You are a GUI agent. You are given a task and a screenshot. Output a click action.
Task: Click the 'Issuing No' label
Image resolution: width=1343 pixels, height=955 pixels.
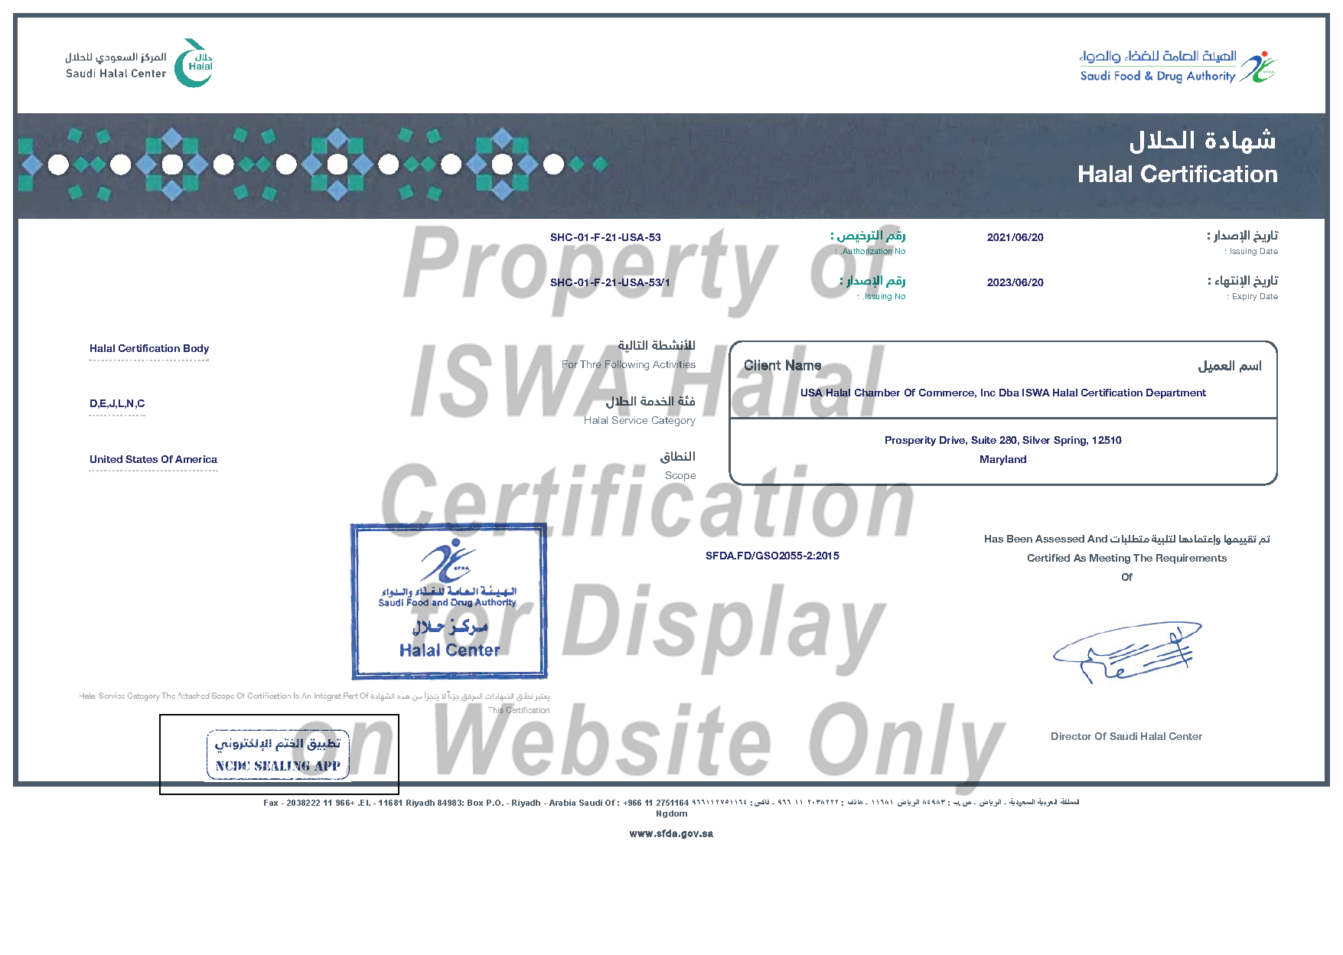coord(882,297)
